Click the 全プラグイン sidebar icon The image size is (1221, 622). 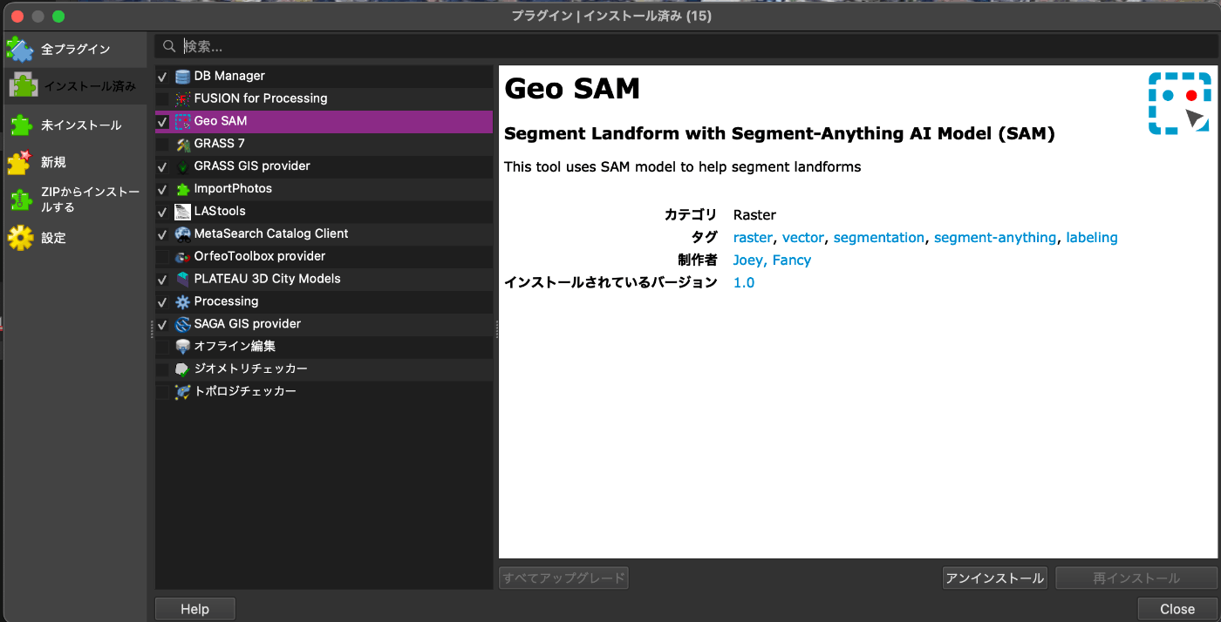pos(21,50)
